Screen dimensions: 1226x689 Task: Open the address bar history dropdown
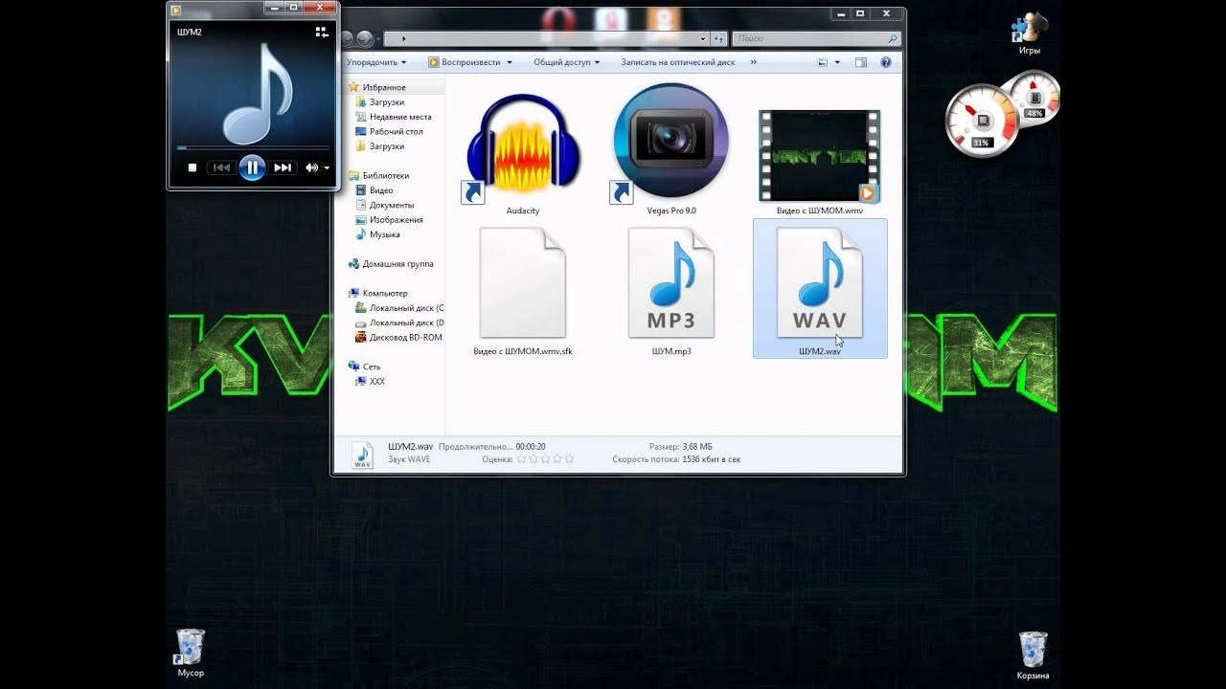coord(705,39)
